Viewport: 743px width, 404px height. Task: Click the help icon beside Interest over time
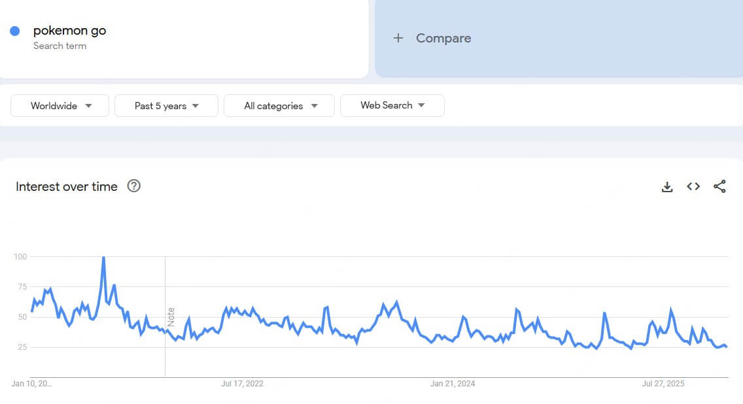coord(133,186)
